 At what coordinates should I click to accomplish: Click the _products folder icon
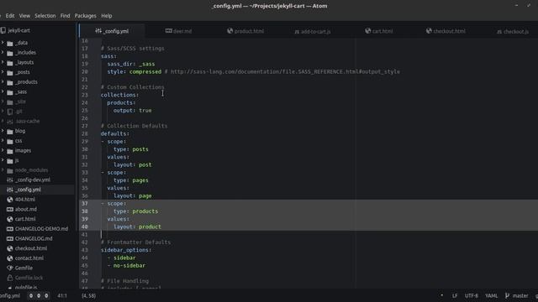coord(10,82)
